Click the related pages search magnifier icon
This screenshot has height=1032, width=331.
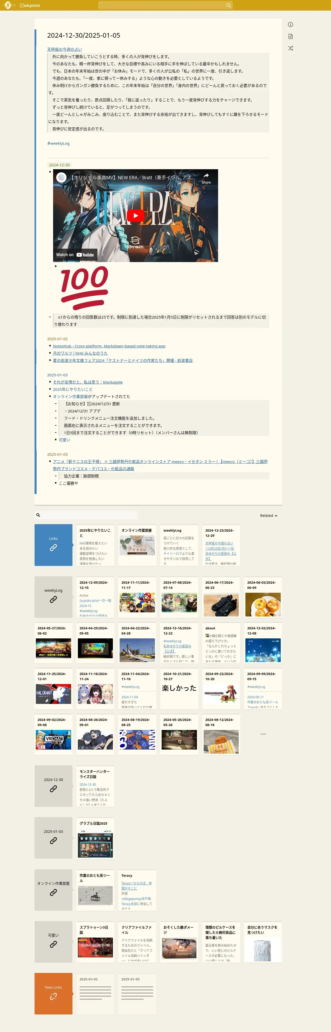tap(38, 515)
